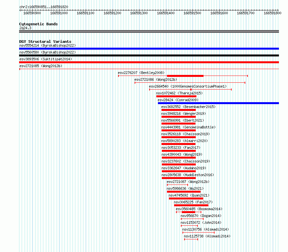Open nsv5890283 (Almarri2020) label

184,141
